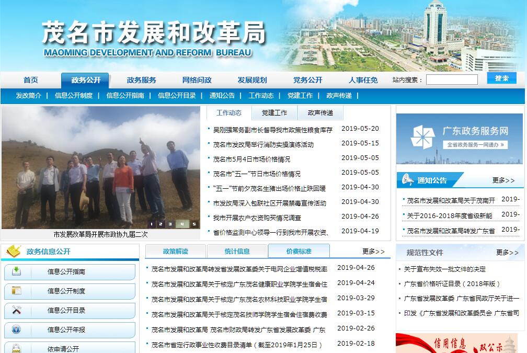
Task: Click the pinwheel logo of 广东政务服务网
Action: tap(422, 136)
